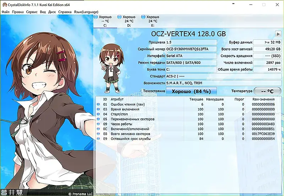Click the serial number field
This screenshot has height=196, width=284.
click(x=191, y=49)
